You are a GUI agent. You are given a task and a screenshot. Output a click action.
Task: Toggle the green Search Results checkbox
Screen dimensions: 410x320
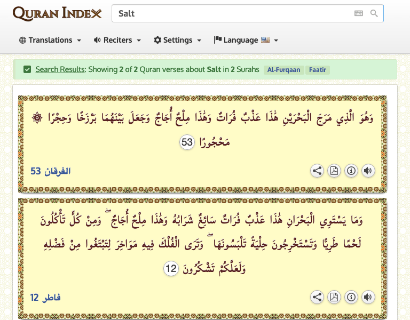click(x=27, y=69)
